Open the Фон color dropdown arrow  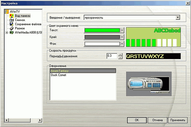(x=122, y=44)
